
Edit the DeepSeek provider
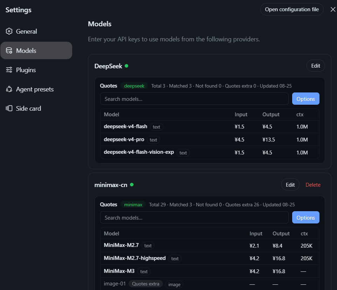pyautogui.click(x=316, y=66)
